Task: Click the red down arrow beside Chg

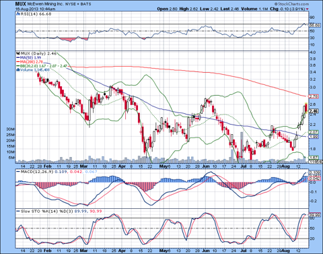Action: pyautogui.click(x=308, y=9)
